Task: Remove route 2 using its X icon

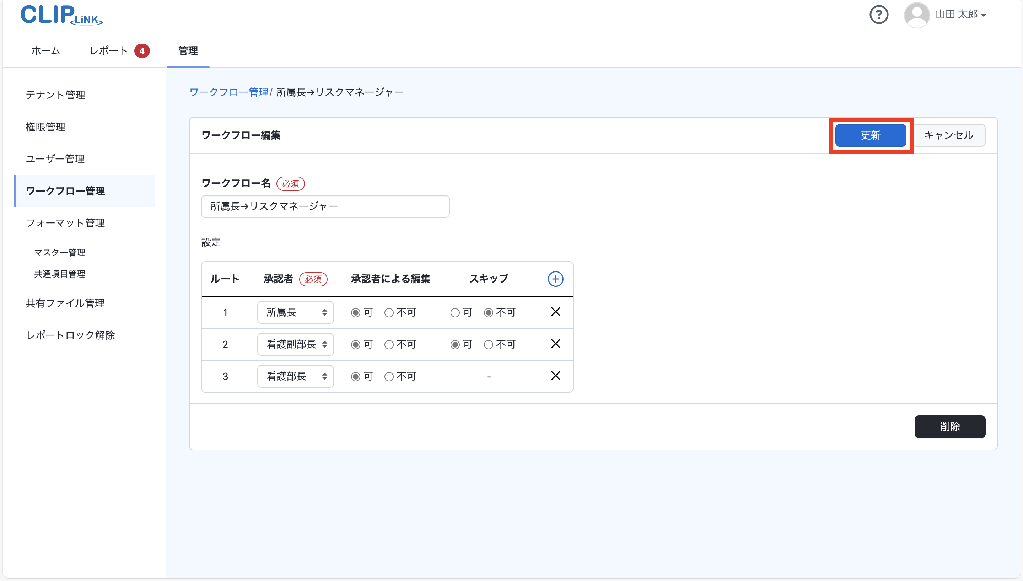Action: tap(555, 344)
